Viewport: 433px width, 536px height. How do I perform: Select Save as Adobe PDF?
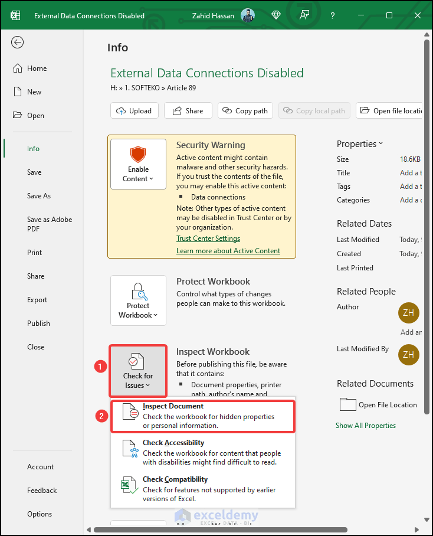coord(49,224)
